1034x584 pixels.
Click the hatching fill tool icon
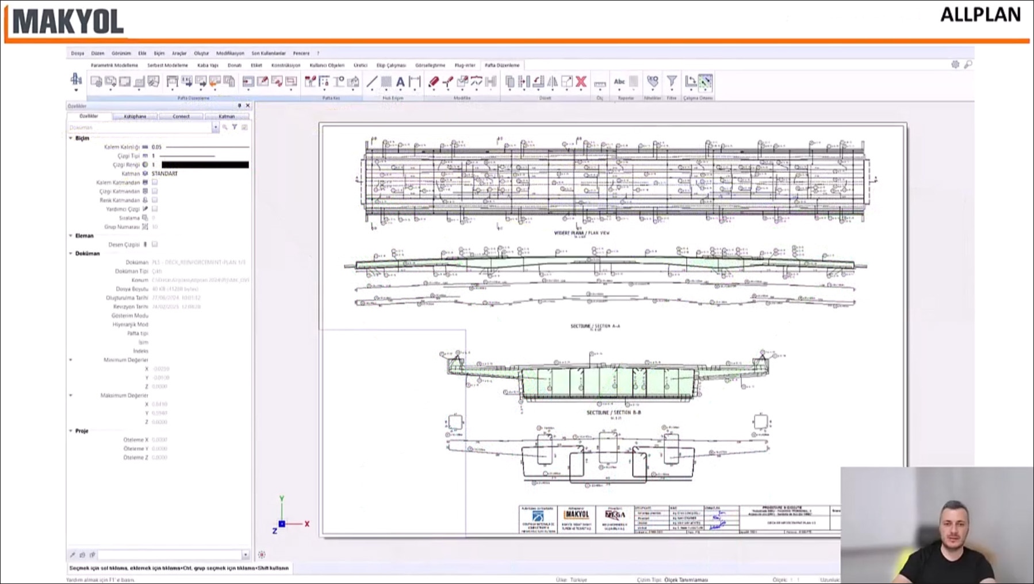pos(386,82)
